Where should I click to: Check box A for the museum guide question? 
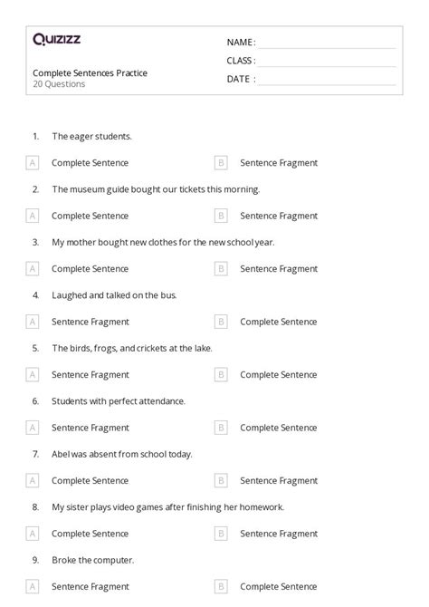[33, 216]
